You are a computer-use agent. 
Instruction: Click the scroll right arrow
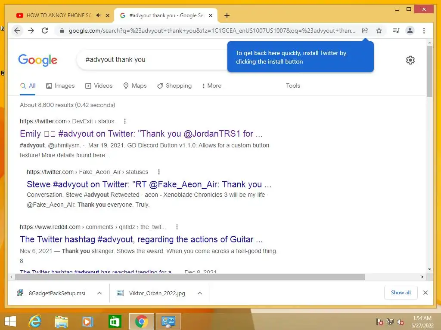coord(422,277)
